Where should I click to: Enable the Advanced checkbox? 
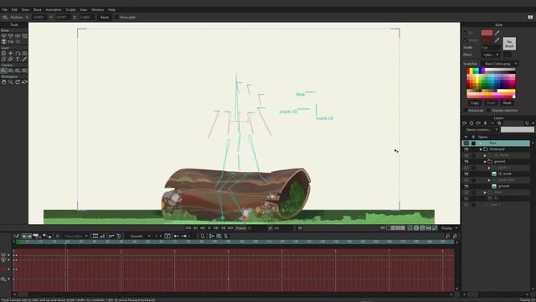tap(466, 111)
